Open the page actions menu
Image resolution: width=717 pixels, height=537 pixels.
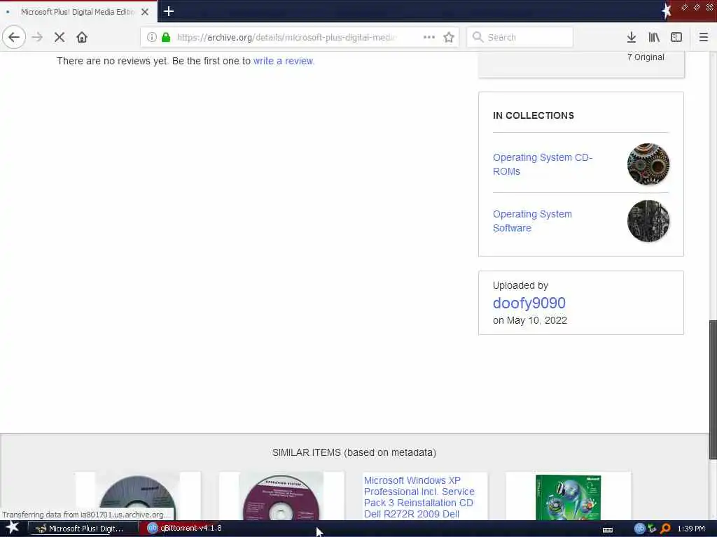click(x=429, y=37)
